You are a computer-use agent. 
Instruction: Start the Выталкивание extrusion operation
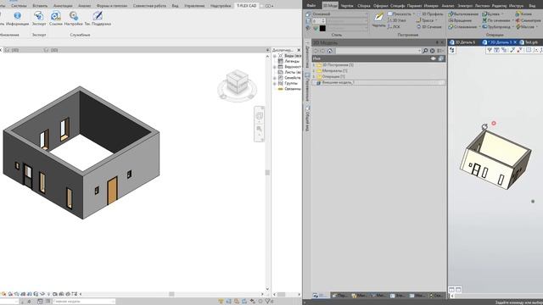pyautogui.click(x=463, y=14)
